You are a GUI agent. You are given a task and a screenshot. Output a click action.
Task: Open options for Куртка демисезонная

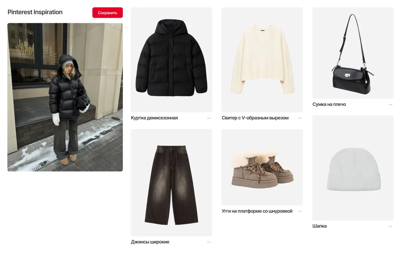pos(209,118)
